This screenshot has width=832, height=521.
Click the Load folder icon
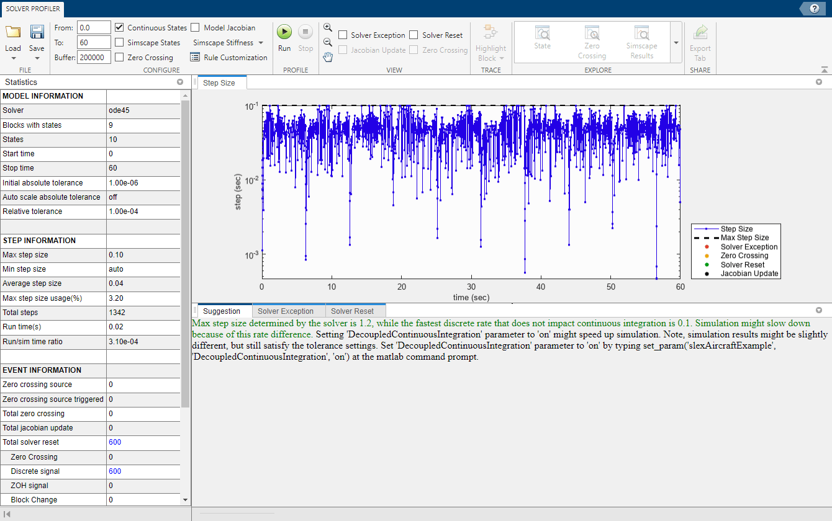pyautogui.click(x=13, y=32)
